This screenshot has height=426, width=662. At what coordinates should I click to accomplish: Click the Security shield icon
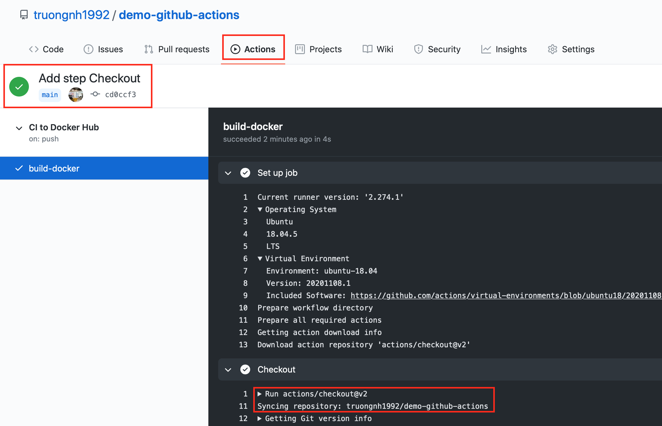(419, 49)
